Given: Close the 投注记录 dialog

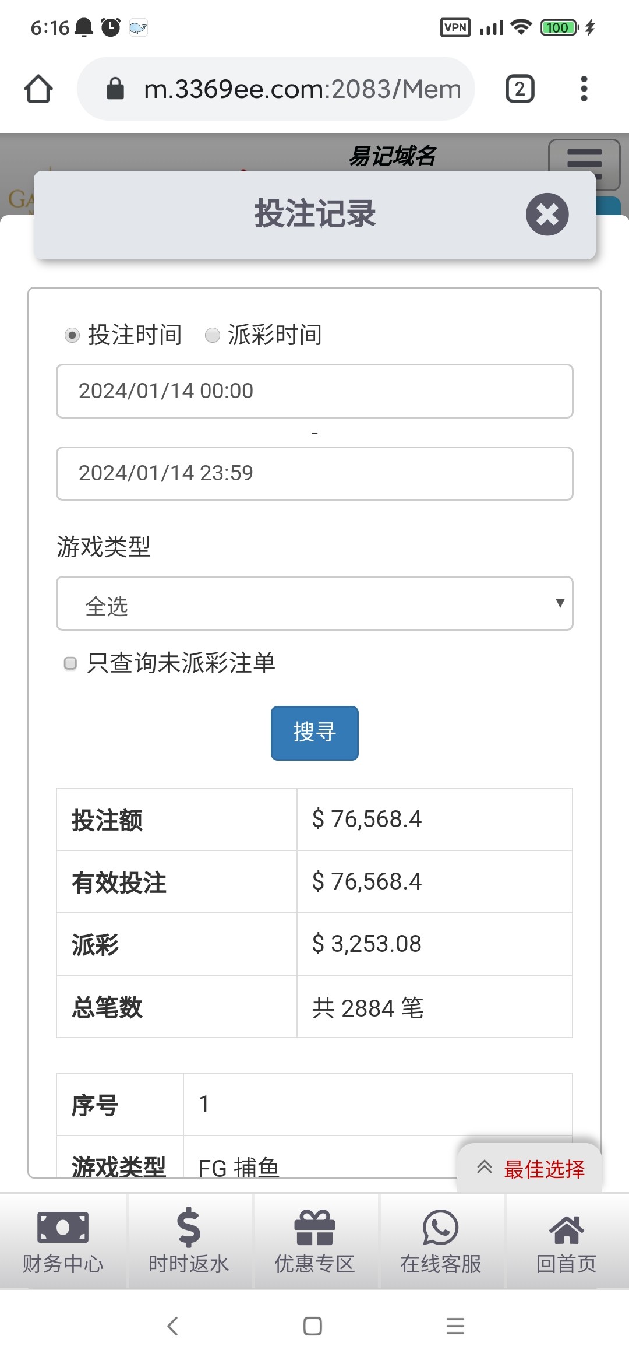Looking at the screenshot, I should tap(547, 214).
